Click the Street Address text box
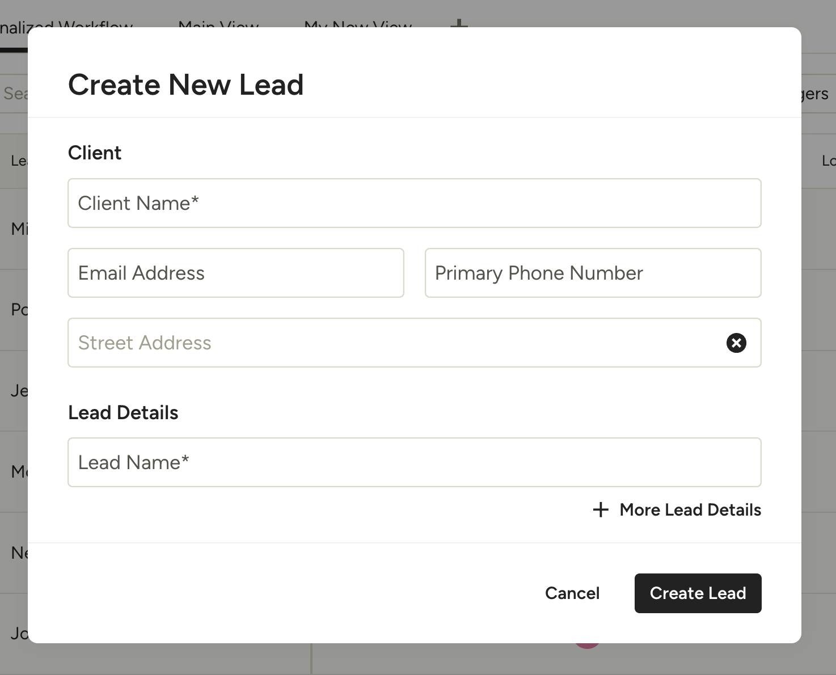Screen dimensions: 836x675 coord(397,343)
